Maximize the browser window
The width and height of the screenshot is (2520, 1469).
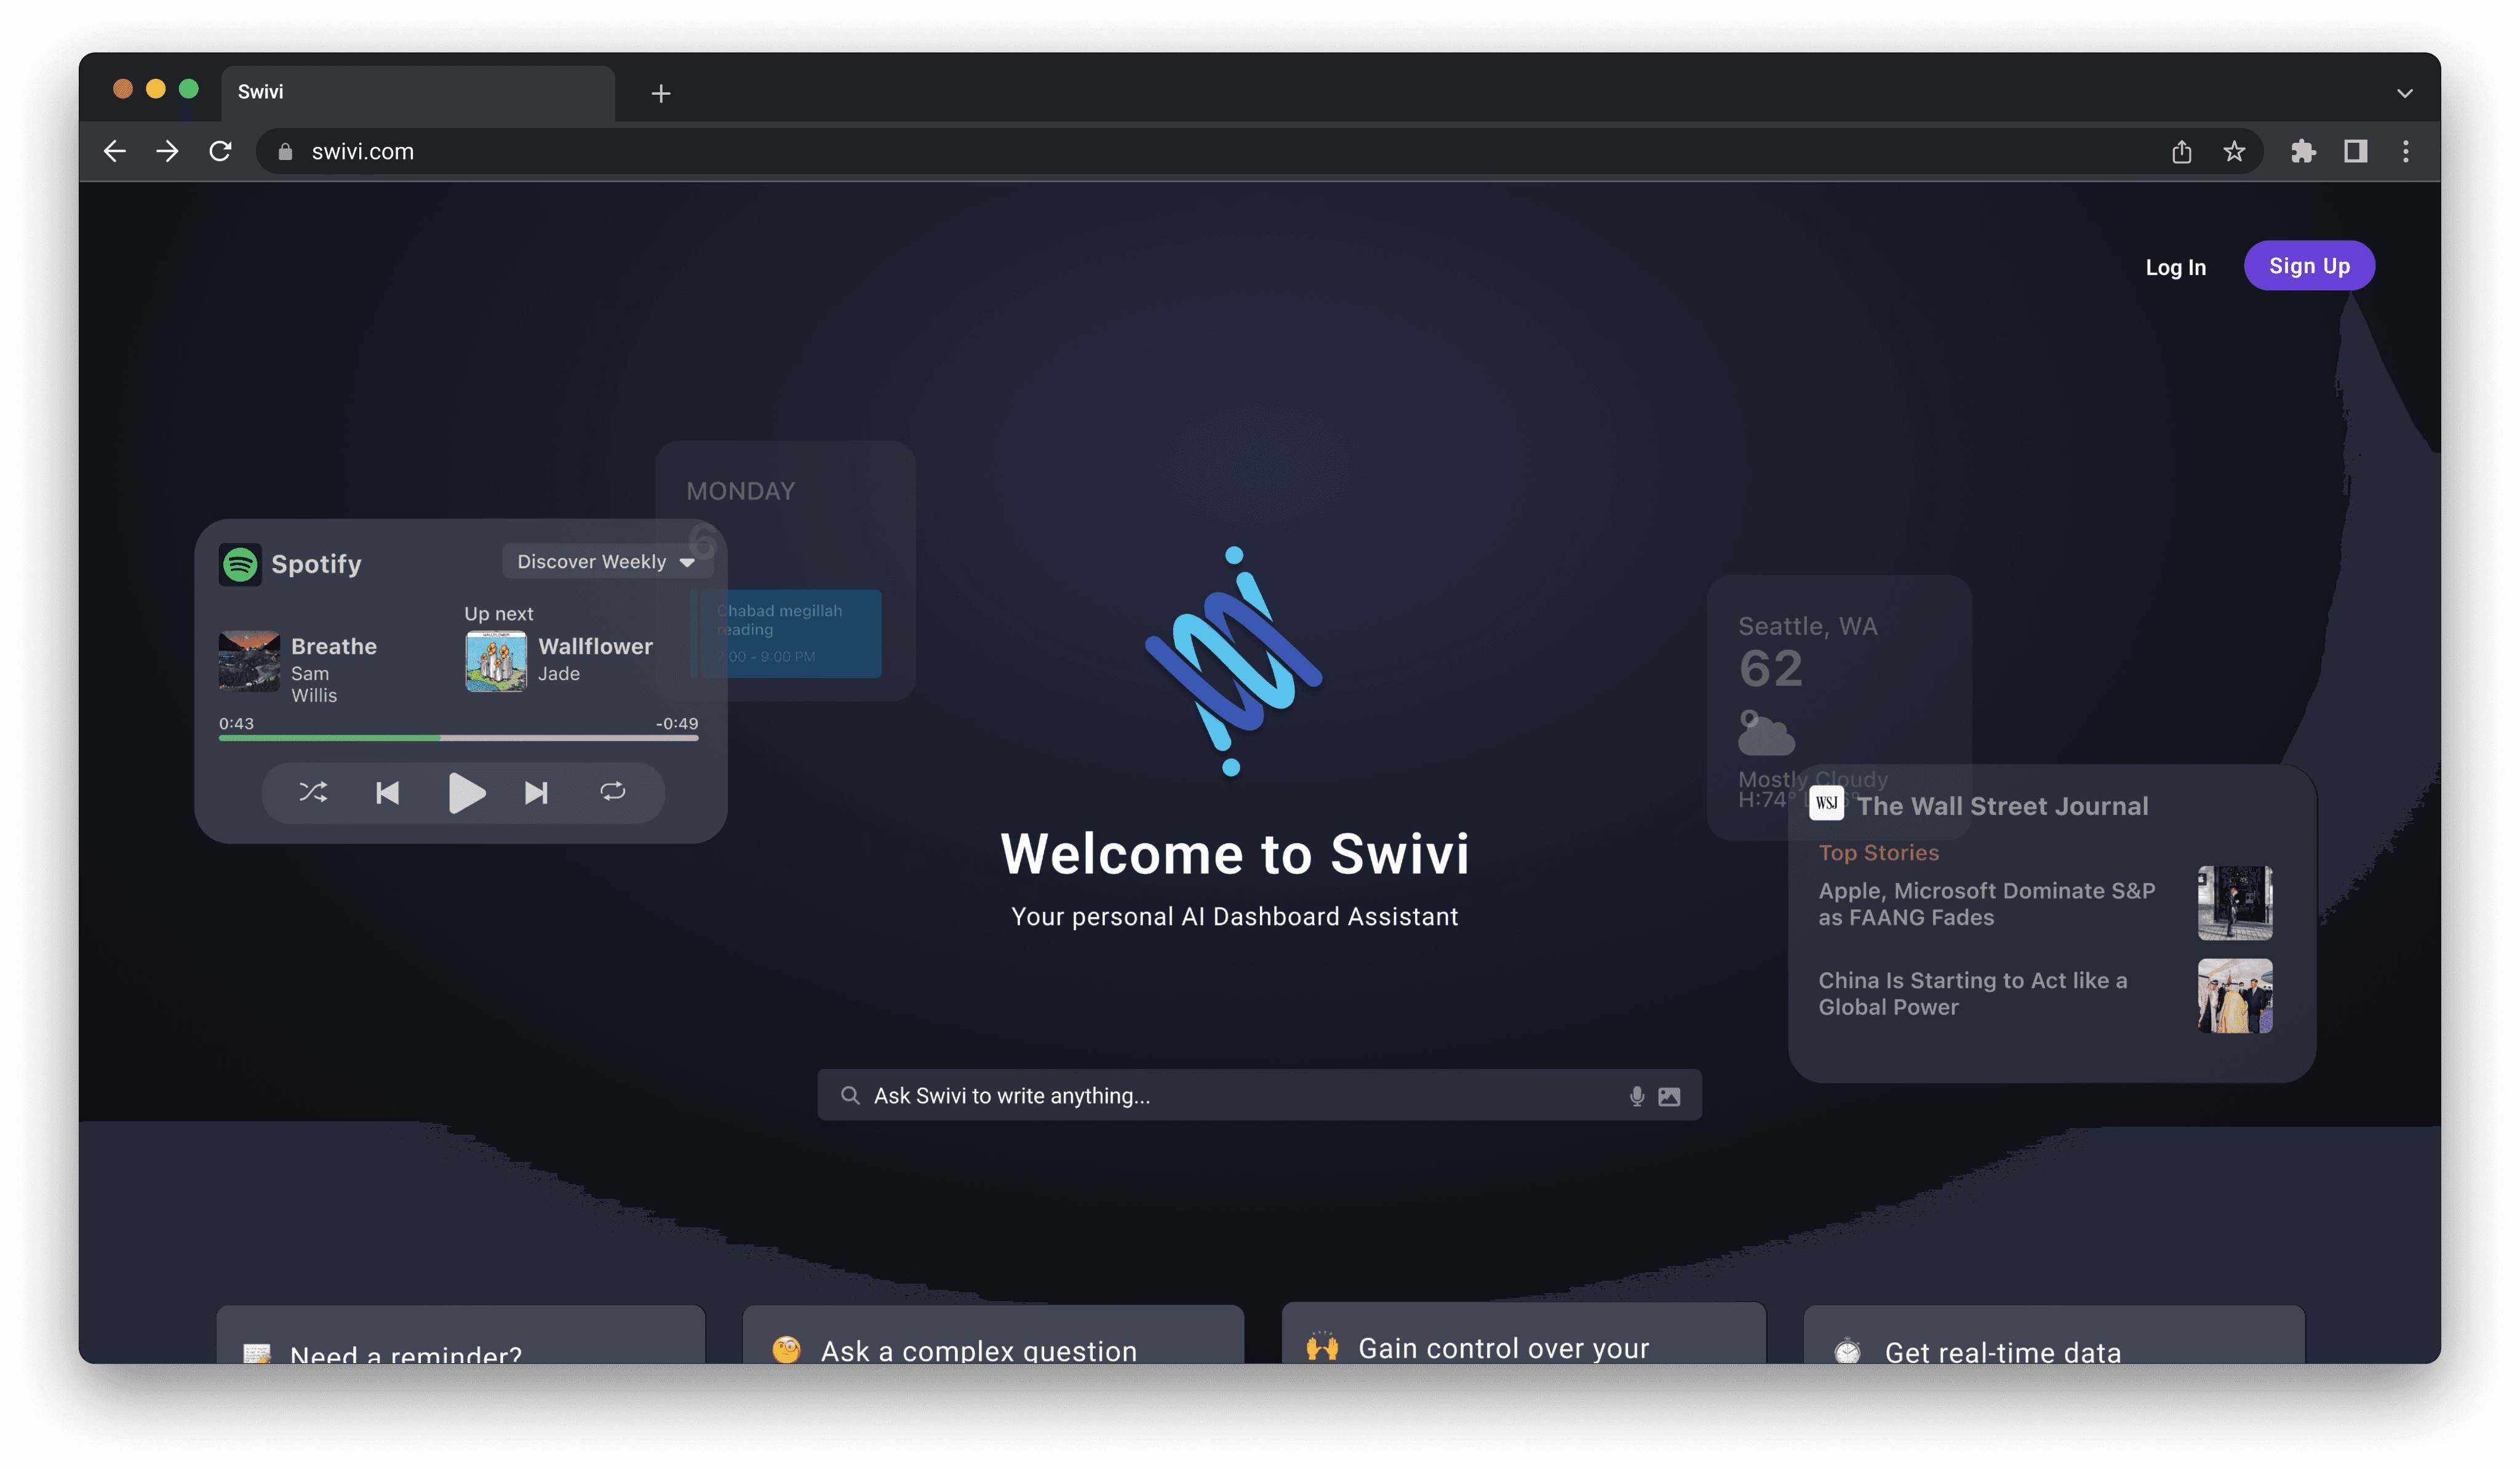[x=189, y=89]
